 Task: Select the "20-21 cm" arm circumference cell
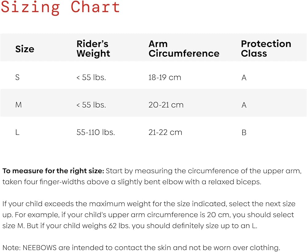click(x=166, y=105)
